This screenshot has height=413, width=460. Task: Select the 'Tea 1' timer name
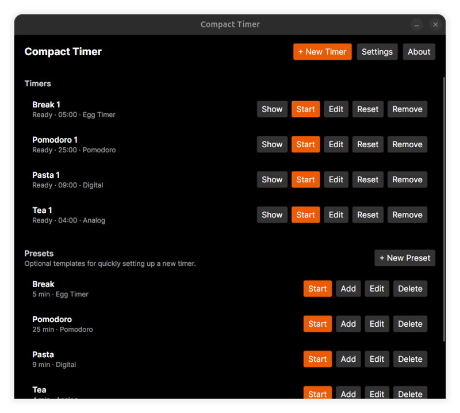pos(42,211)
